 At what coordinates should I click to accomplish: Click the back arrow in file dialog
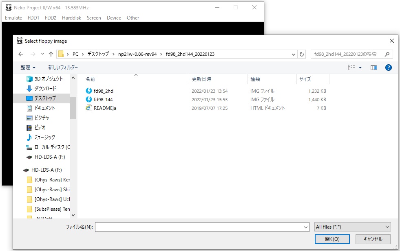click(21, 54)
